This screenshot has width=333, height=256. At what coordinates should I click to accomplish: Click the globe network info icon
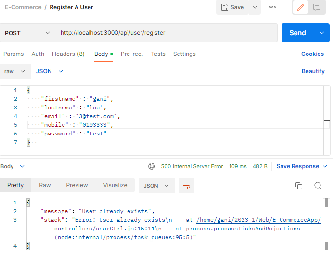click(152, 166)
